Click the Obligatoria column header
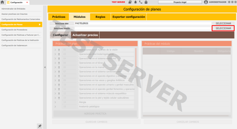This screenshot has height=129, width=237. (224, 51)
